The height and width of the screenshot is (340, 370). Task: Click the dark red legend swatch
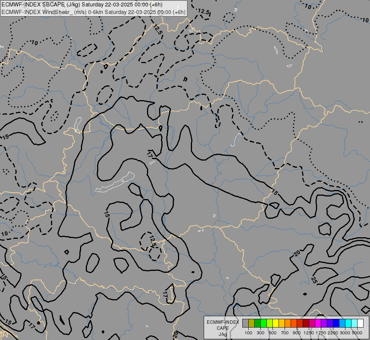click(x=306, y=323)
